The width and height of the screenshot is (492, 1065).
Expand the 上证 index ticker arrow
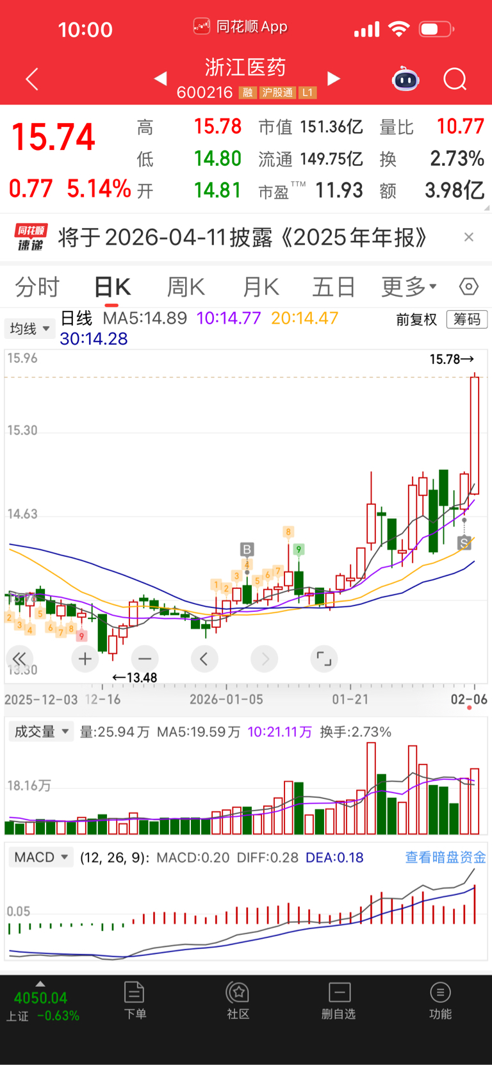(40, 984)
